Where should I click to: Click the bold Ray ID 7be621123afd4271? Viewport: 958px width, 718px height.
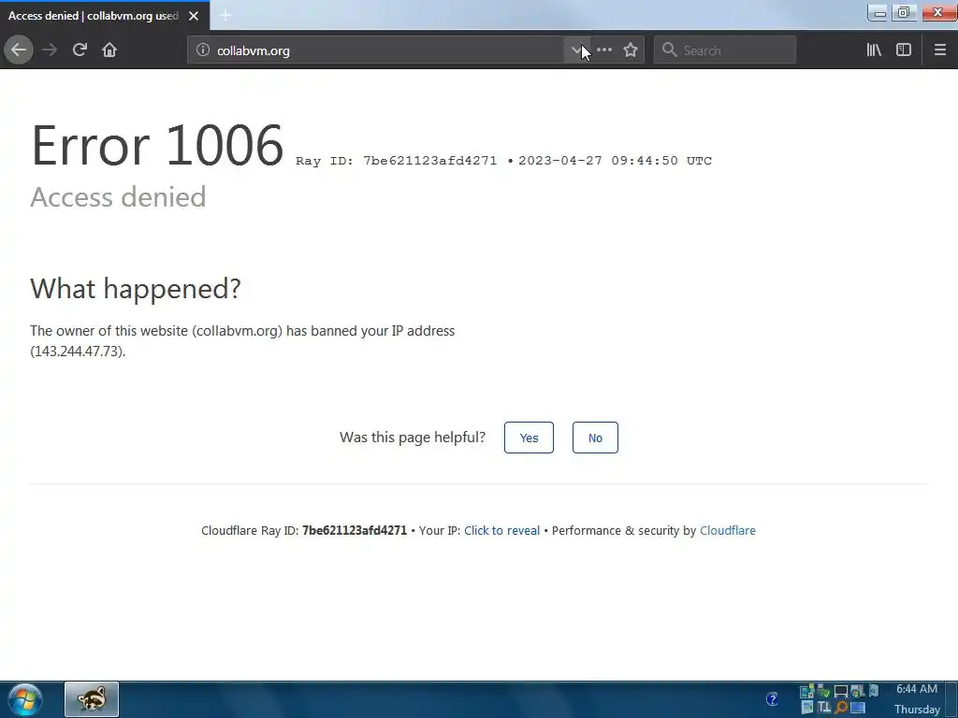355,531
